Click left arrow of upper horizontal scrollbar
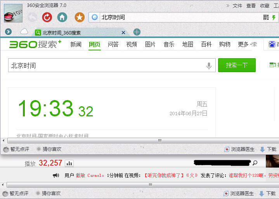The height and width of the screenshot is (199, 279). click(3, 140)
